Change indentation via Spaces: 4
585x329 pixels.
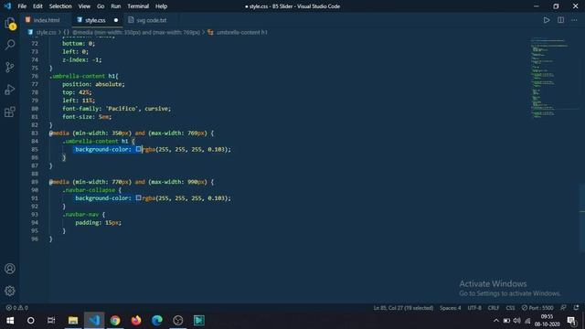pyautogui.click(x=450, y=308)
